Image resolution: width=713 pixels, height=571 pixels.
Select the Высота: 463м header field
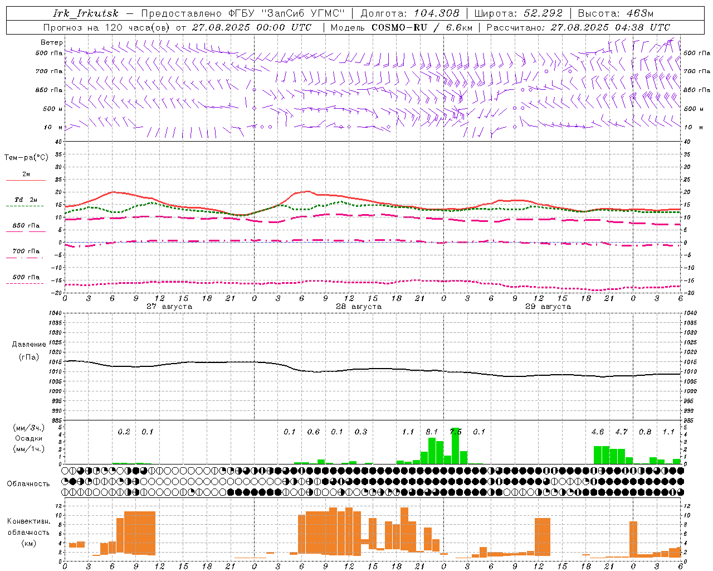click(616, 13)
